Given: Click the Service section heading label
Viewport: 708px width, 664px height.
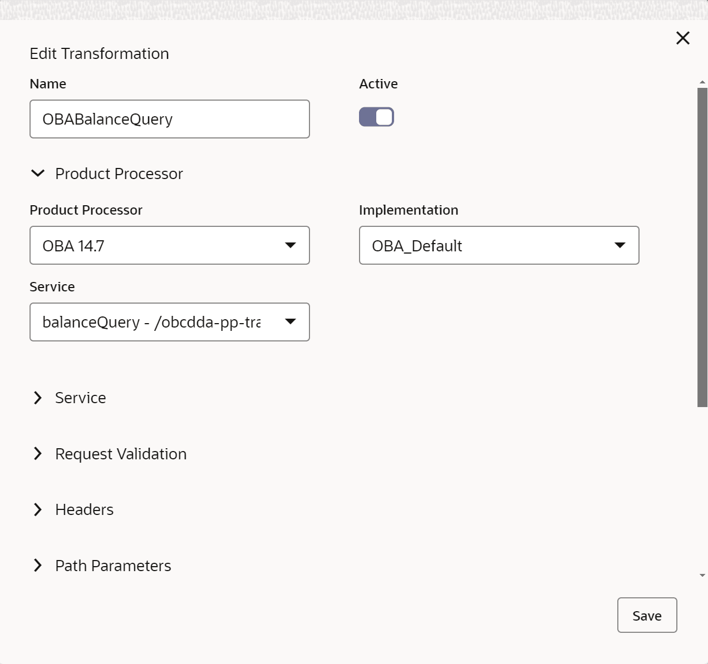Looking at the screenshot, I should point(80,398).
